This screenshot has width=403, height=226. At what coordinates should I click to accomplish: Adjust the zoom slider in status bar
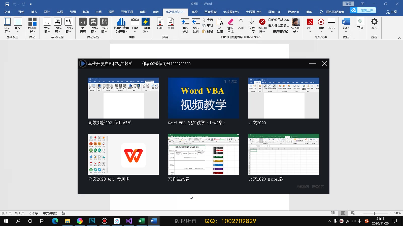click(x=375, y=213)
